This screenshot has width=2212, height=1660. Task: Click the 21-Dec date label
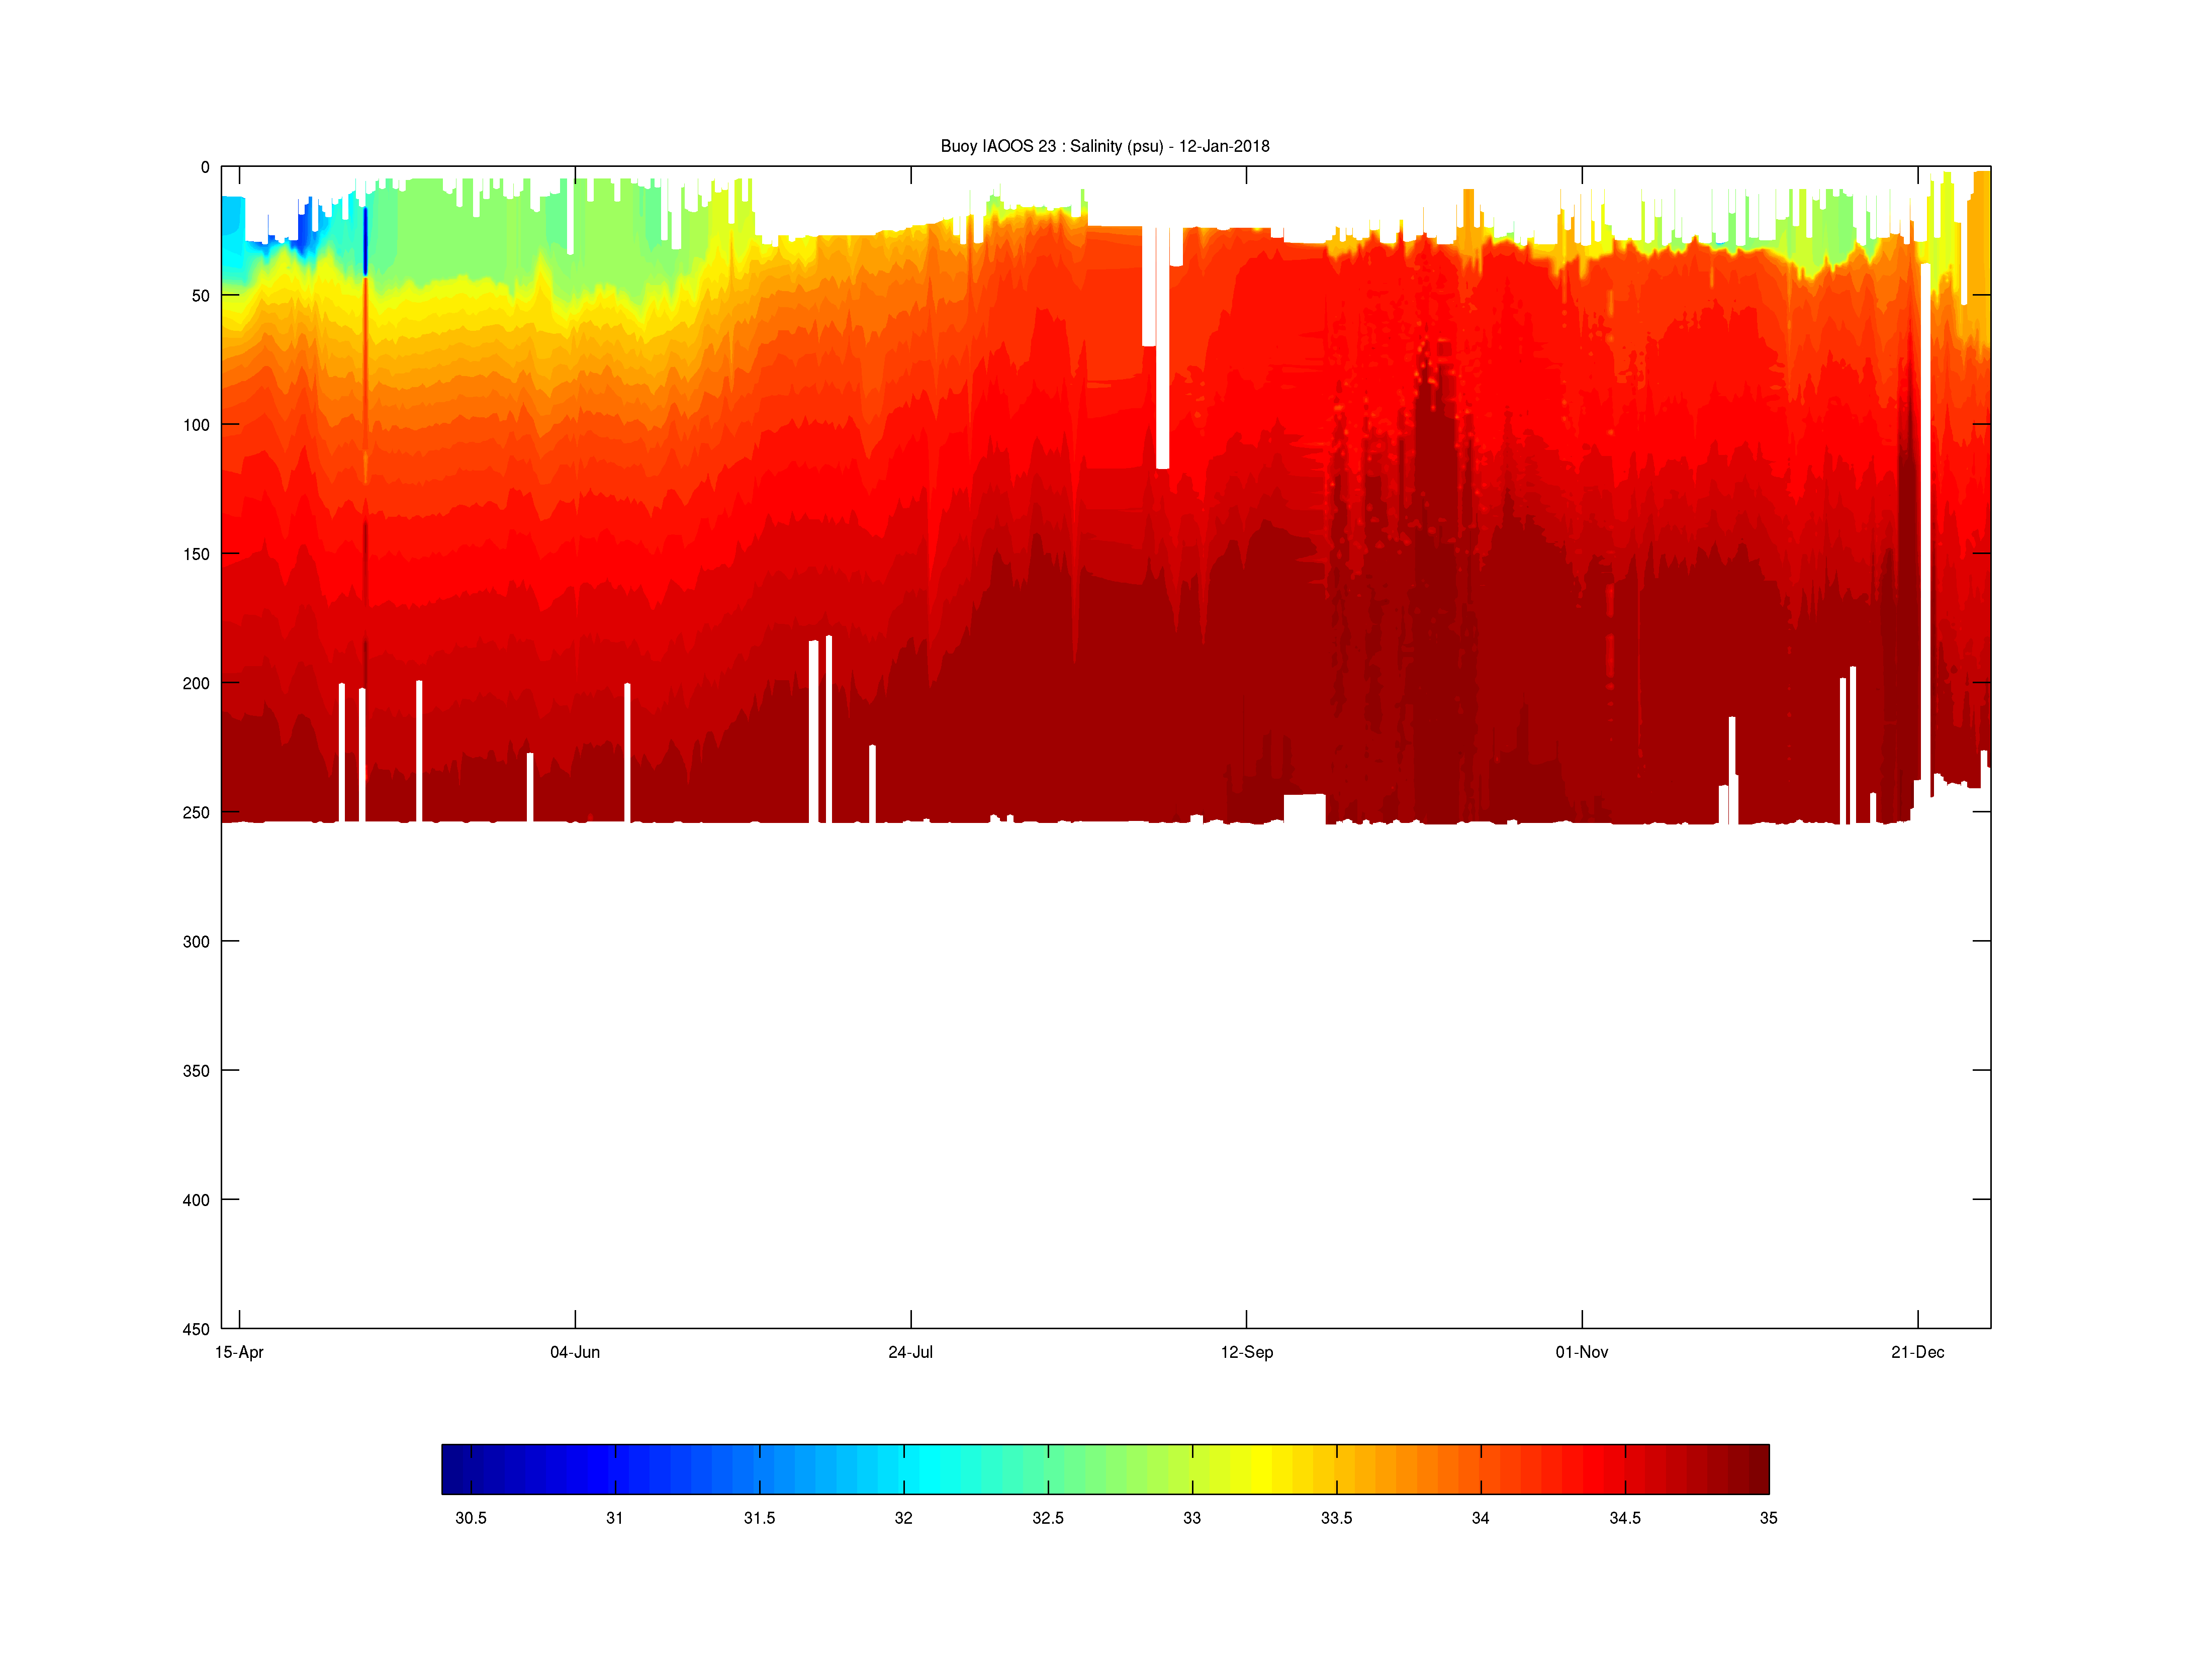[x=1917, y=1352]
